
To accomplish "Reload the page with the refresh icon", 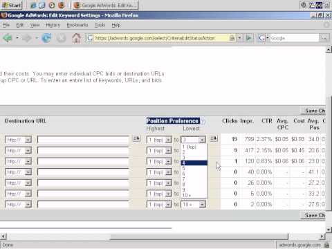I will pos(46,38).
